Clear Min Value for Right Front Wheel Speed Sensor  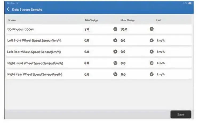pos(115,63)
